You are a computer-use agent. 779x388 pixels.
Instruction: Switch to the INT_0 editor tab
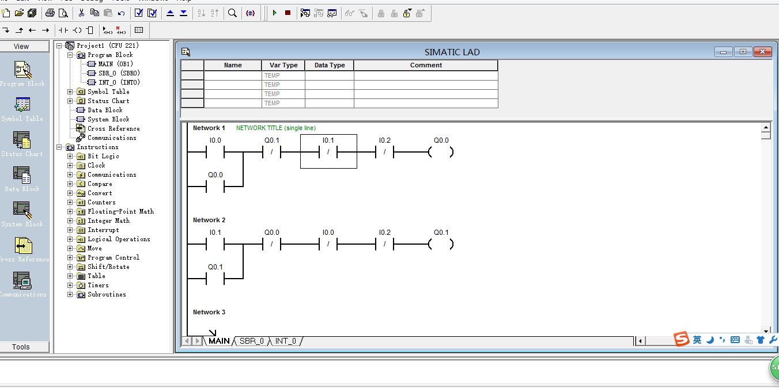[x=285, y=341]
